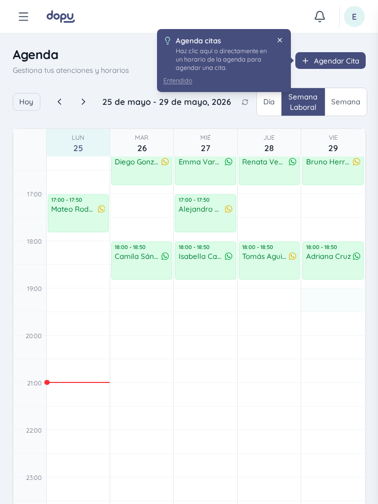Image resolution: width=378 pixels, height=504 pixels.
Task: Go to next week arrow
Action: [x=83, y=102]
